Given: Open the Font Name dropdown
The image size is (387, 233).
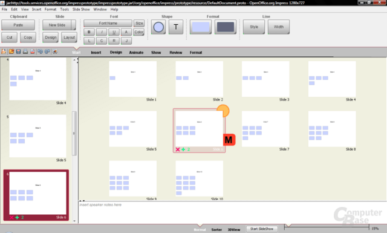Looking at the screenshot, I should (x=108, y=23).
